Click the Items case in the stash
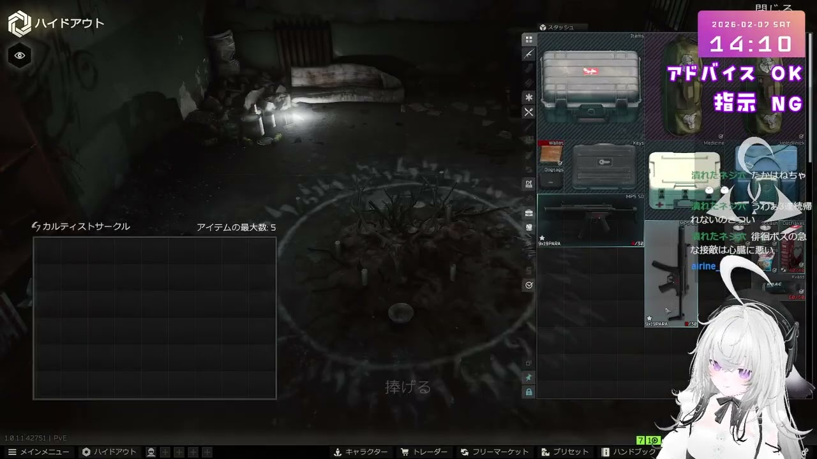Image resolution: width=817 pixels, height=459 pixels. (x=590, y=86)
